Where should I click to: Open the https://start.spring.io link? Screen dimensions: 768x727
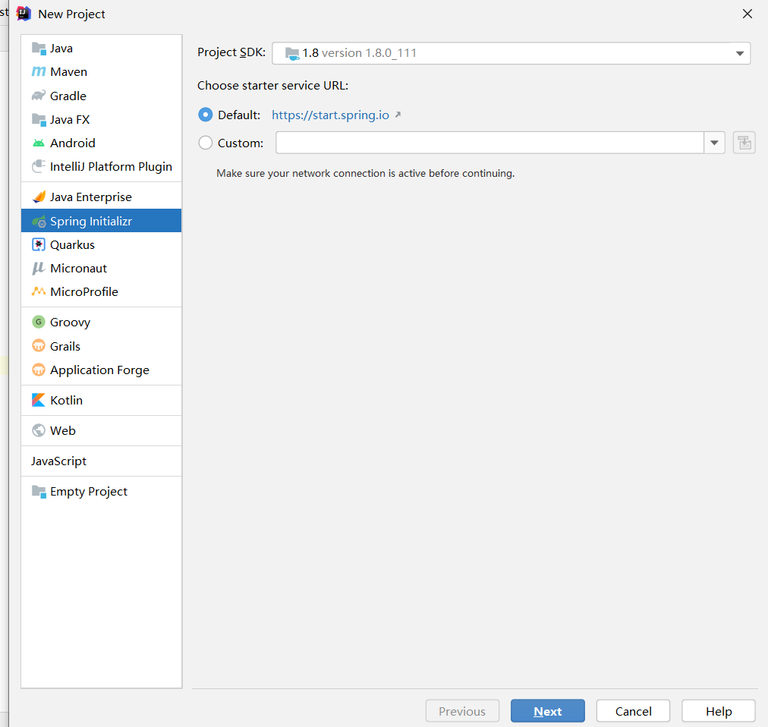click(331, 115)
